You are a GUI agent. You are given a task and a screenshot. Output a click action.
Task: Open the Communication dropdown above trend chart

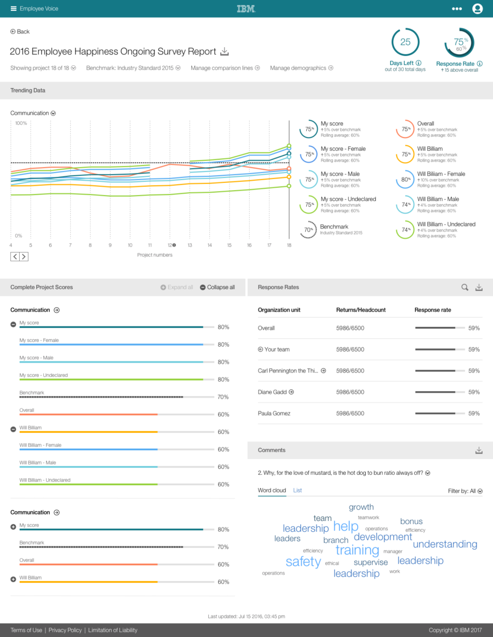53,113
